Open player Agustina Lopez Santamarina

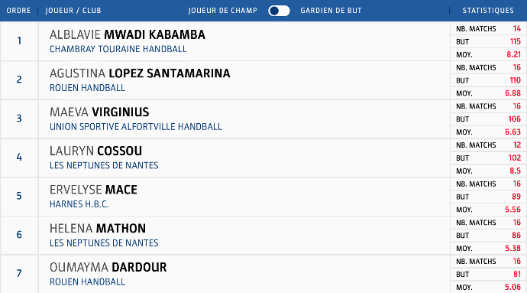point(140,73)
